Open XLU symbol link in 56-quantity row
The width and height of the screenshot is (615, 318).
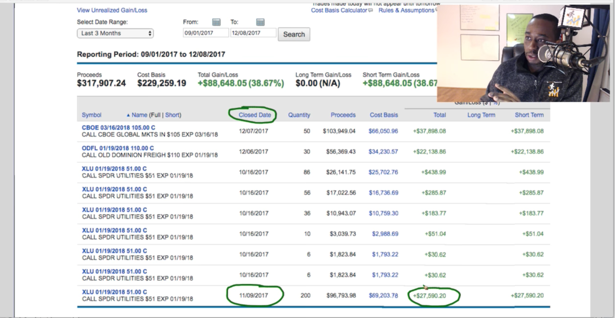(114, 189)
